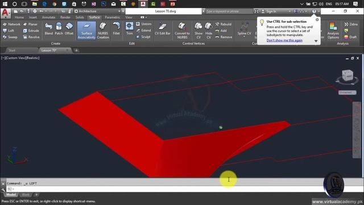Click Convert to NURBS
This screenshot has height=205, width=364.
pyautogui.click(x=182, y=31)
